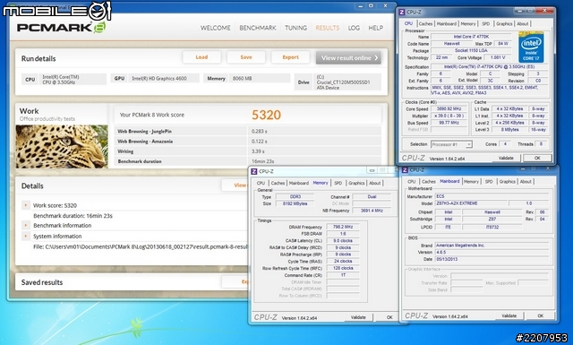573x345 pixels.
Task: Switch to SPD tab in the CPU-Z Mainboard window
Action: pos(489,182)
